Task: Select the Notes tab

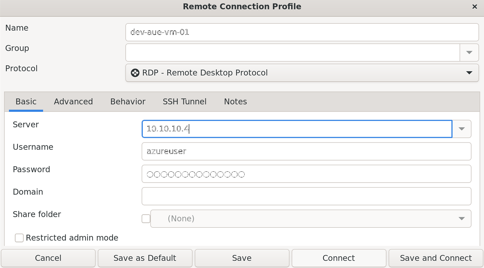Action: tap(235, 102)
